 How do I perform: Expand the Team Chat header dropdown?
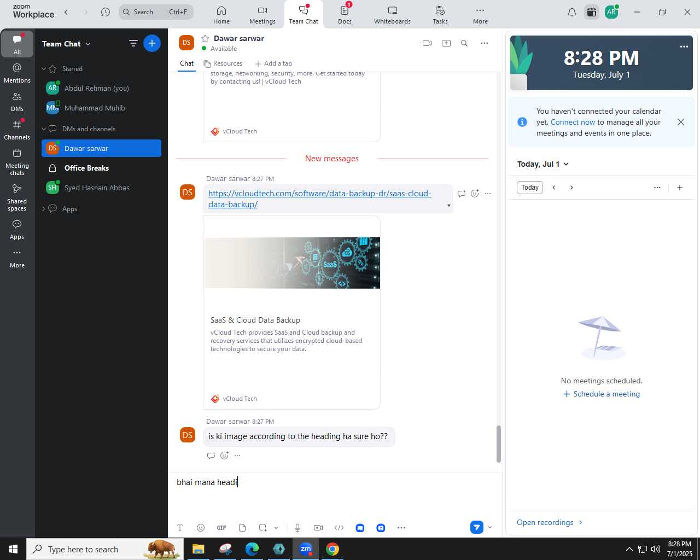[x=87, y=44]
